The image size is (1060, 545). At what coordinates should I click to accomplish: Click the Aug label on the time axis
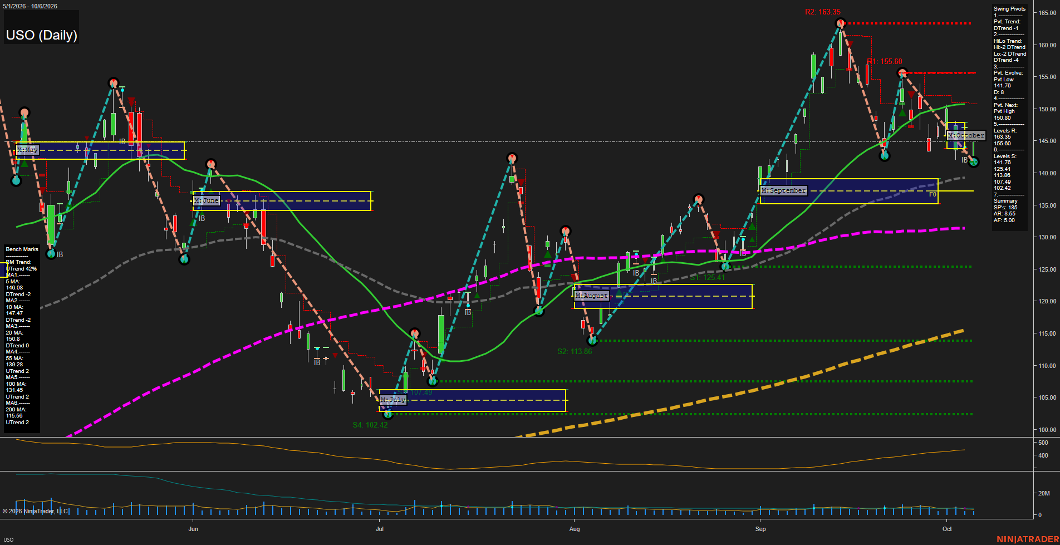tap(575, 529)
